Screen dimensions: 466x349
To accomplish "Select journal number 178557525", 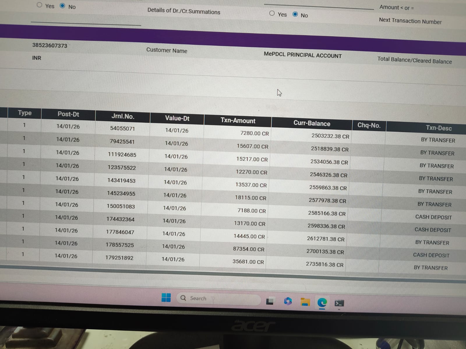I will click(x=120, y=245).
